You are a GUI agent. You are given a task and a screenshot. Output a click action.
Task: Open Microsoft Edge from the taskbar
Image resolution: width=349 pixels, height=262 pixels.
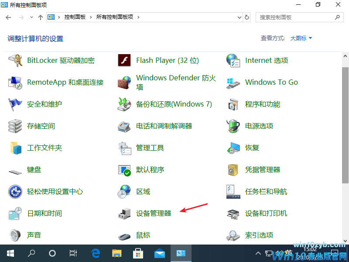coord(96,253)
